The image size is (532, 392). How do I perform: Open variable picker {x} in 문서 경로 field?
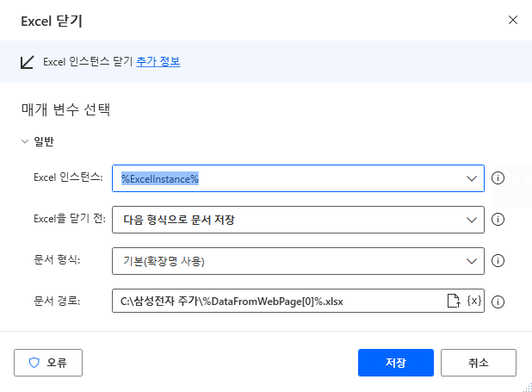point(474,301)
